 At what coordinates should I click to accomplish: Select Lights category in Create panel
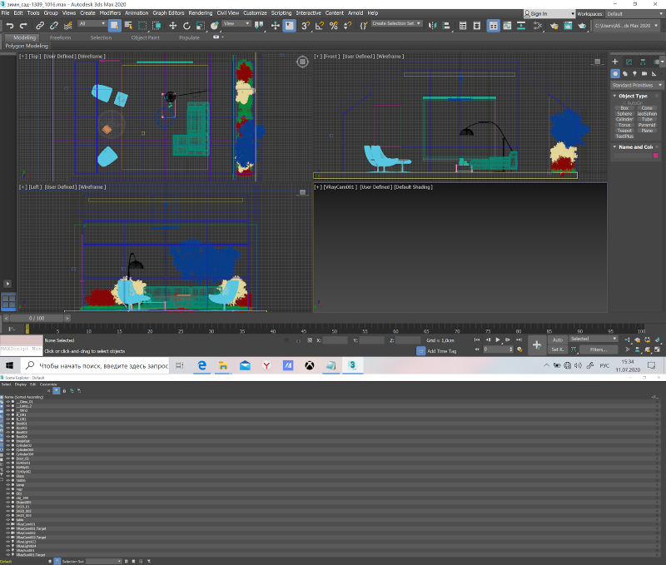click(x=634, y=73)
